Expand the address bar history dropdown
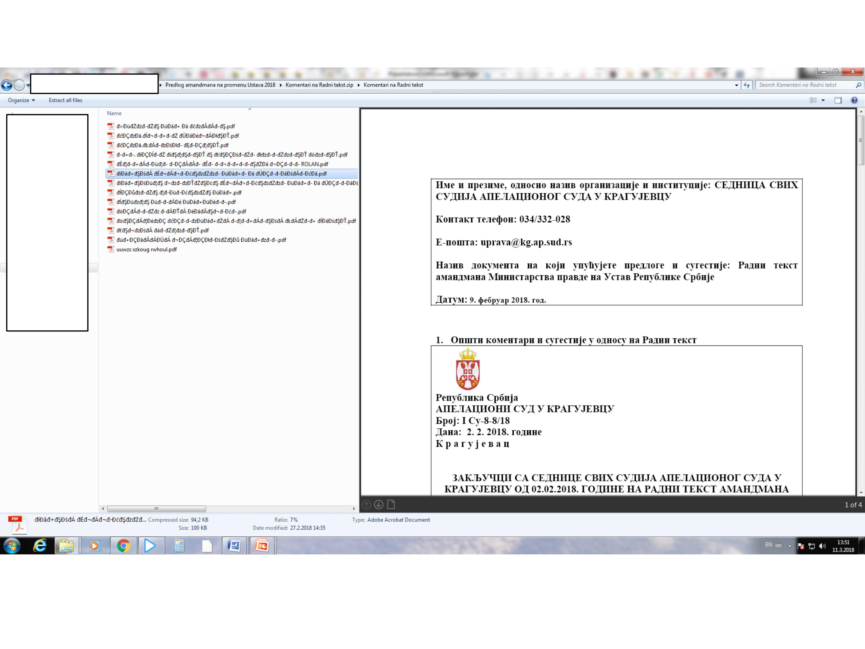The height and width of the screenshot is (649, 865). (736, 85)
